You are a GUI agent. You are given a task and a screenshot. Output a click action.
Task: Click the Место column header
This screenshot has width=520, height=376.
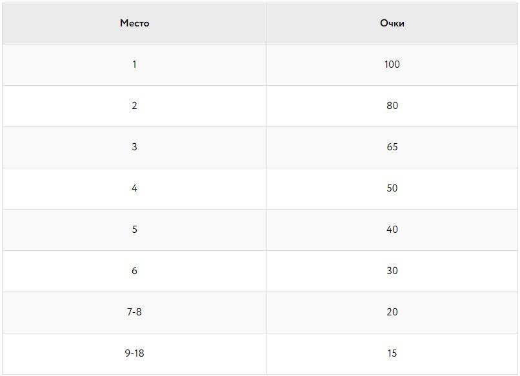[x=134, y=23]
